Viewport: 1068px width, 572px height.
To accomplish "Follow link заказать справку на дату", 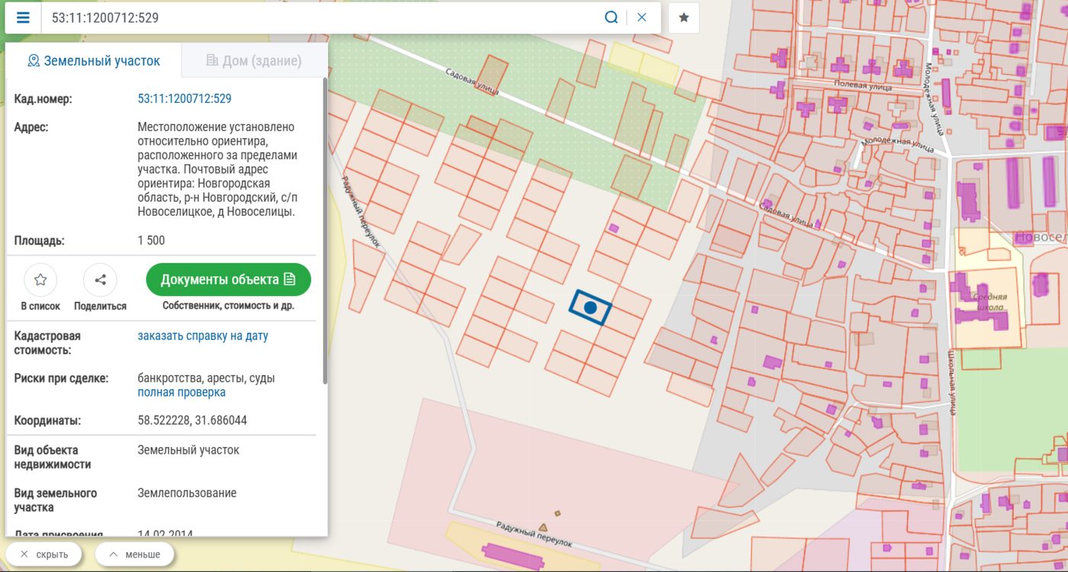I will click(x=203, y=336).
